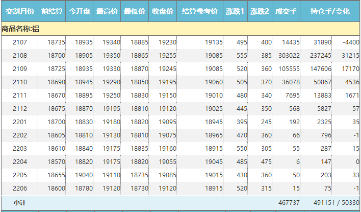The width and height of the screenshot is (361, 212).
Task: Select the 2107 delivery month cell
Action: pyautogui.click(x=20, y=42)
